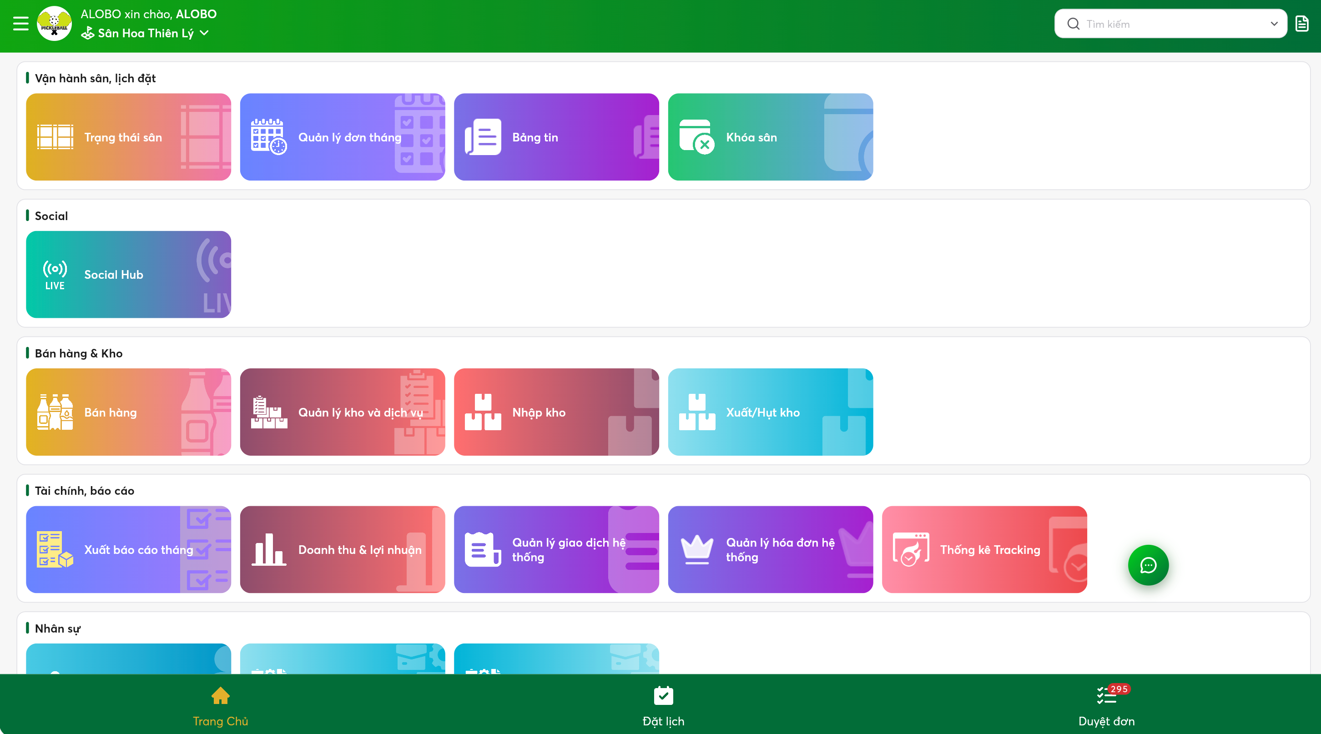Click the Khóa sân calendar-cancel icon
Image resolution: width=1321 pixels, height=734 pixels.
click(697, 137)
